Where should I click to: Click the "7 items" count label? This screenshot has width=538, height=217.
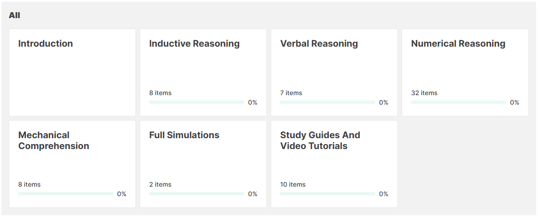tap(291, 93)
